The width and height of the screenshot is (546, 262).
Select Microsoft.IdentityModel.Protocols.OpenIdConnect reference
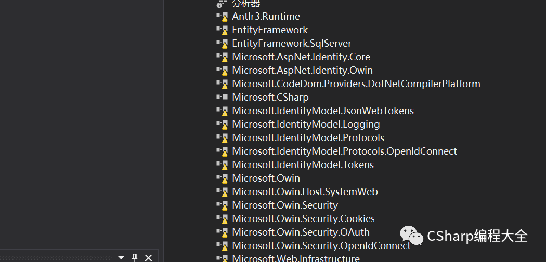click(x=345, y=151)
